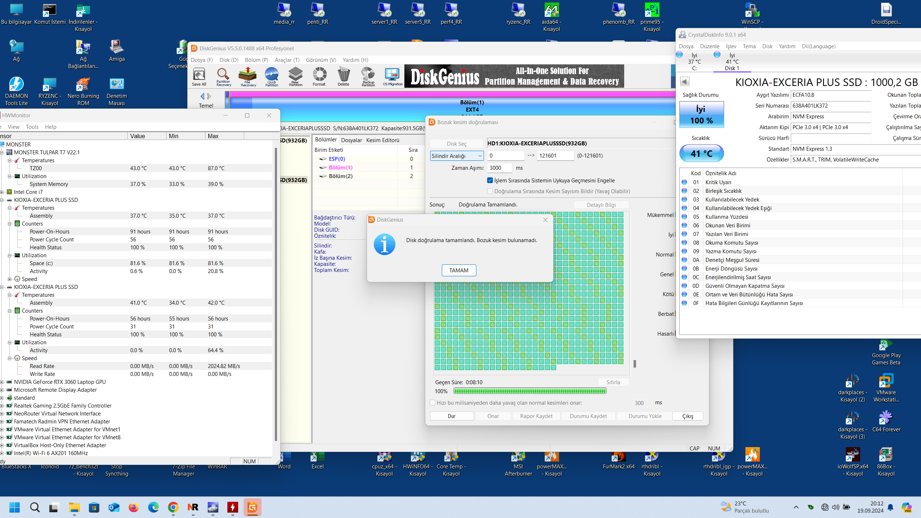Click previous disk arrow in CrystalDiskInfo
The width and height of the screenshot is (921, 518).
tap(685, 82)
